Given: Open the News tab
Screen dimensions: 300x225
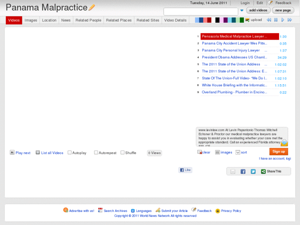Looking at the screenshot, I should [x=66, y=20].
